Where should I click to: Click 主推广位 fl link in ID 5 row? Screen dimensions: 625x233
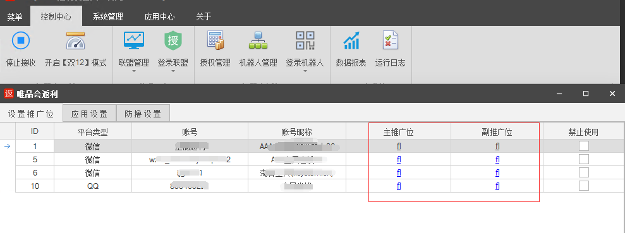(399, 160)
